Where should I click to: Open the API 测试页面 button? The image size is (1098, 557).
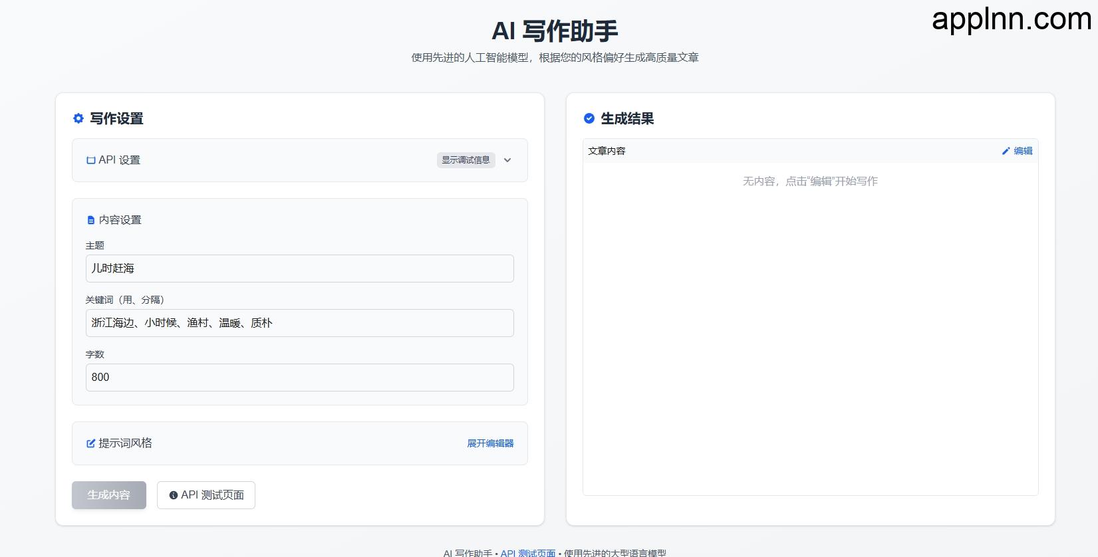pyautogui.click(x=206, y=495)
